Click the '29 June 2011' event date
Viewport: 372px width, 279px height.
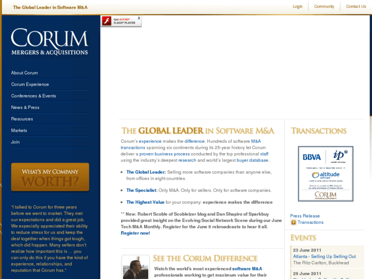(307, 273)
